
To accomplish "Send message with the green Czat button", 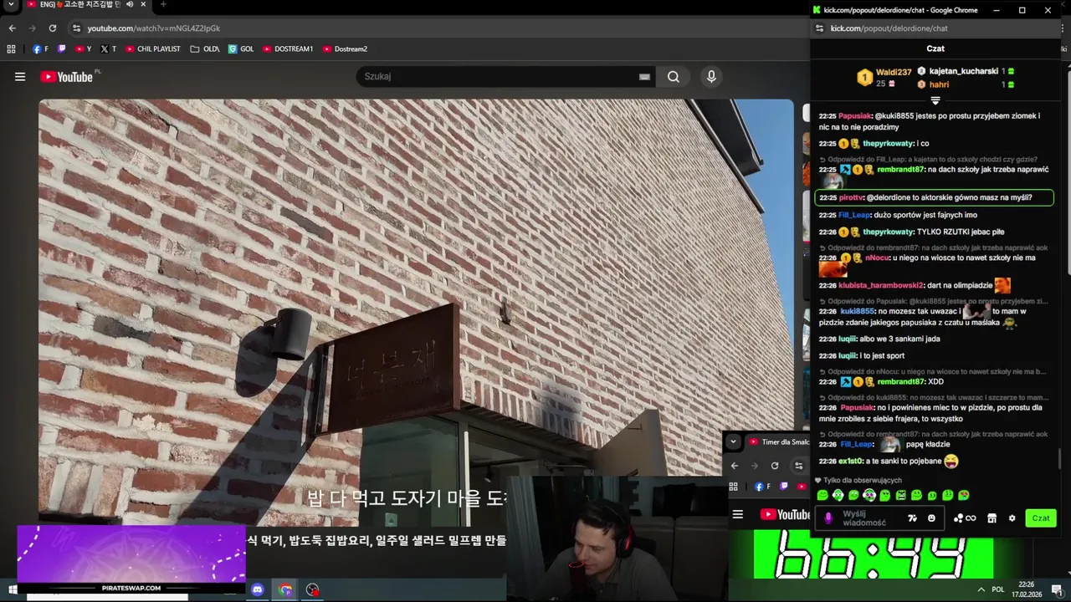I will coord(1041,518).
